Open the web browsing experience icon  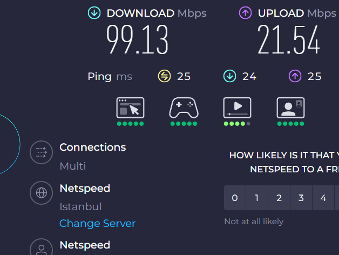point(131,108)
